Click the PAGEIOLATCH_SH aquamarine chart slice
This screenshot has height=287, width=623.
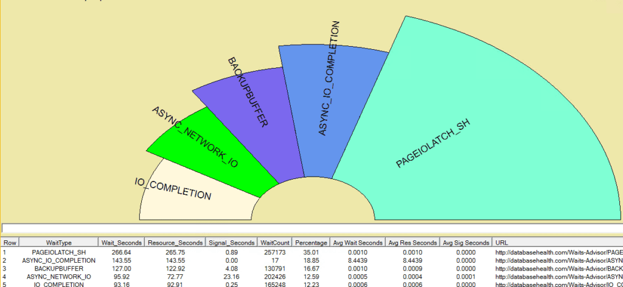[462, 140]
